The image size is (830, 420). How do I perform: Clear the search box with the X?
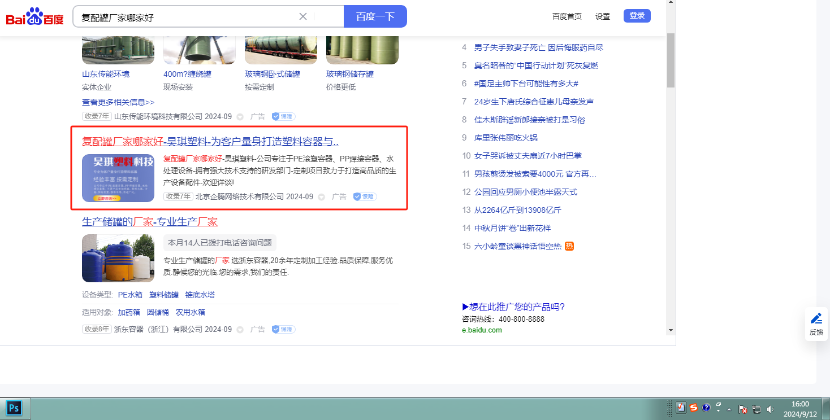coord(303,16)
